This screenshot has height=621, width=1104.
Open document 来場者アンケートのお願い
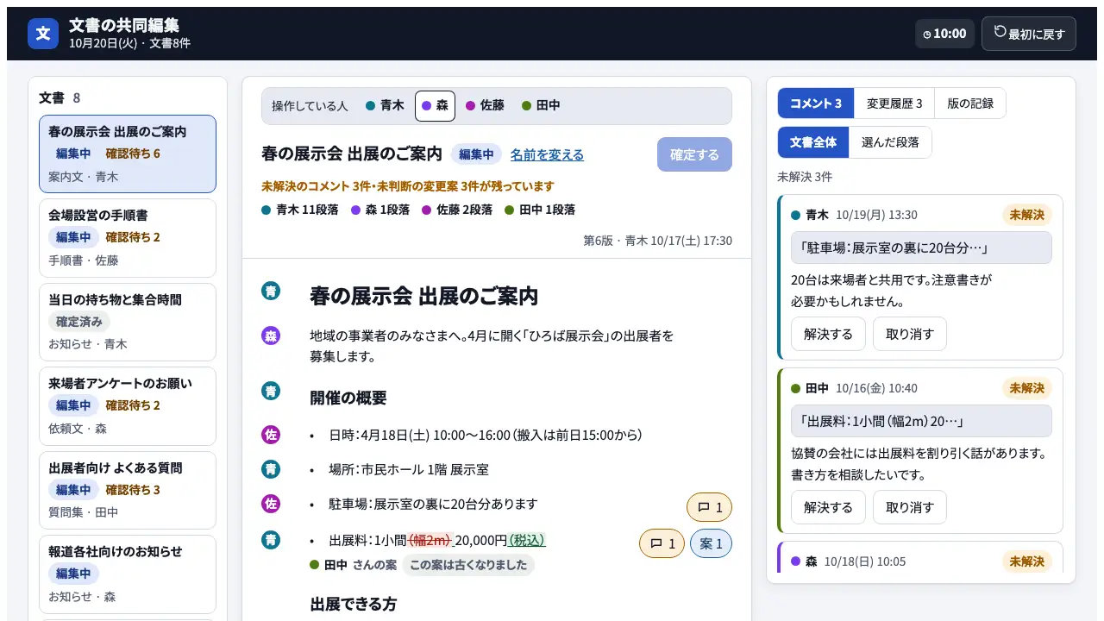[128, 406]
